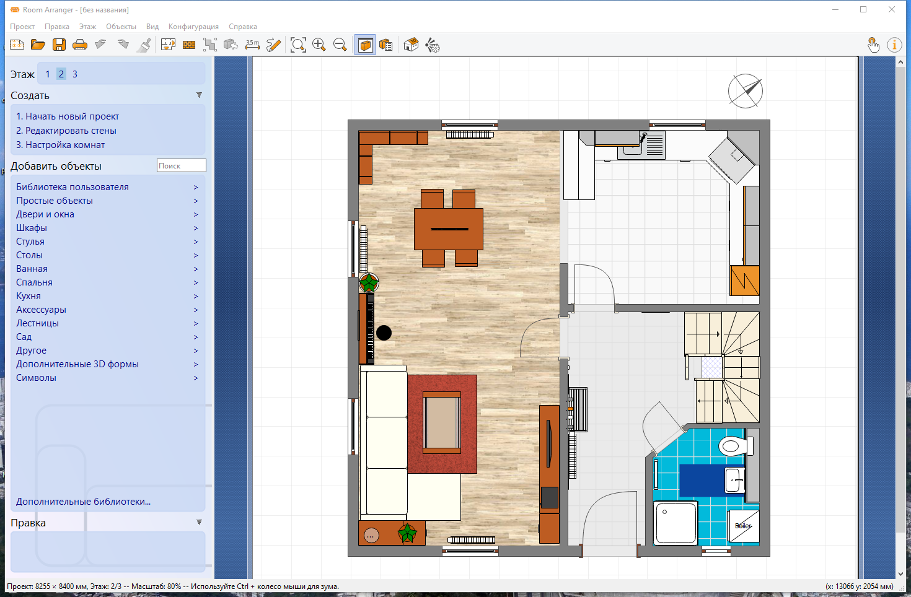This screenshot has height=597, width=911.
Task: Click 2. Редактировать стены link
Action: pos(66,131)
